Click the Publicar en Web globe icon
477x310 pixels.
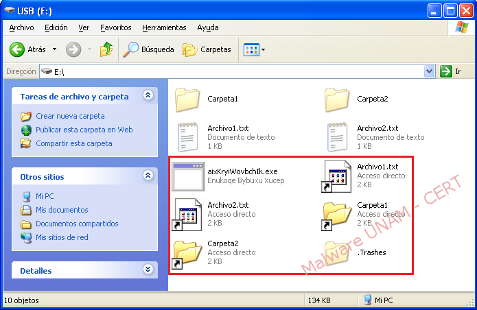point(26,130)
